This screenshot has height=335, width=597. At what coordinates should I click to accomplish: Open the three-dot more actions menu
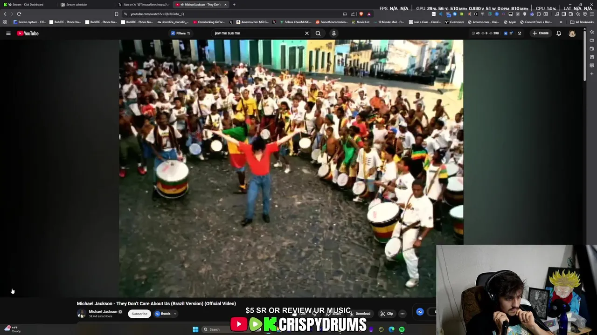403,314
